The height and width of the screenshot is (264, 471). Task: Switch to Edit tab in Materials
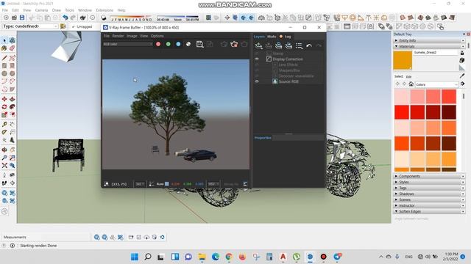click(409, 77)
